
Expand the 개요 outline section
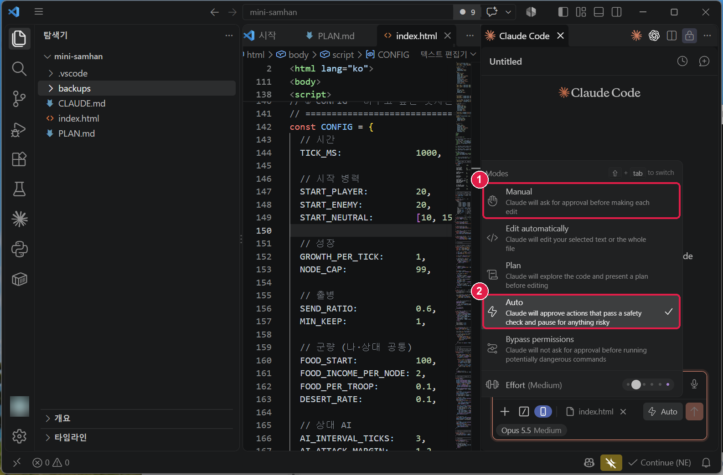pos(137,418)
